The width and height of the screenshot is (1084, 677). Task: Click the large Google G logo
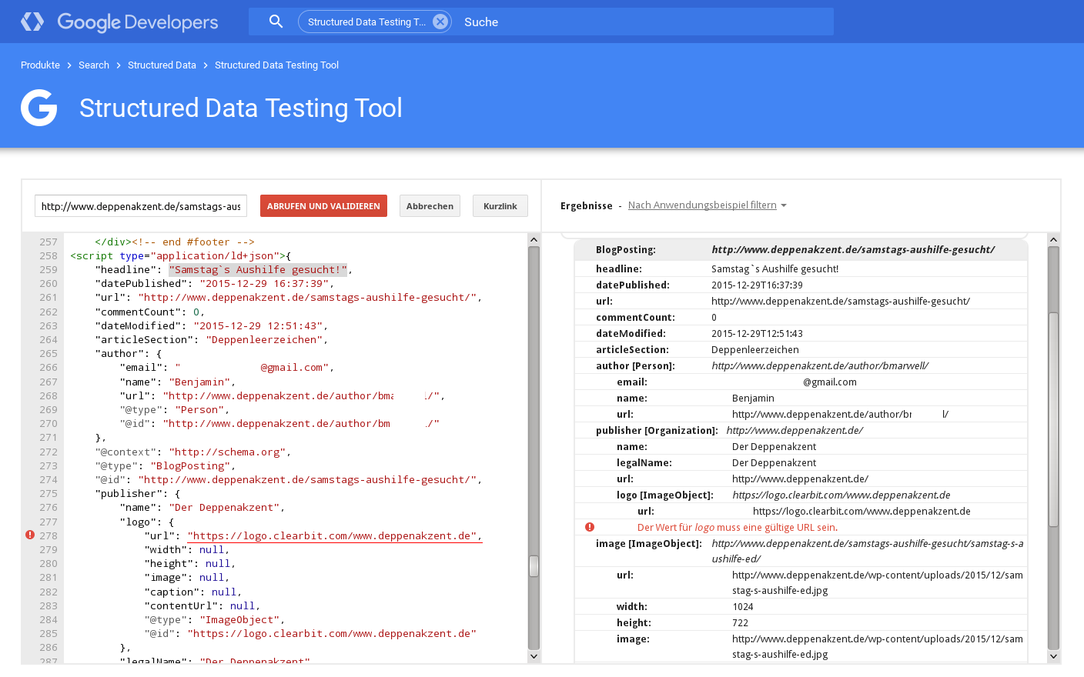tap(39, 108)
